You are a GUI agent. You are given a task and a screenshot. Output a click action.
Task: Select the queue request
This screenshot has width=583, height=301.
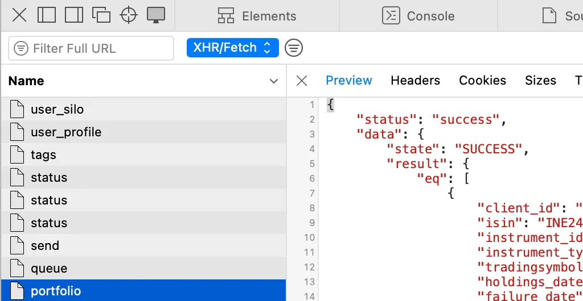coord(49,268)
